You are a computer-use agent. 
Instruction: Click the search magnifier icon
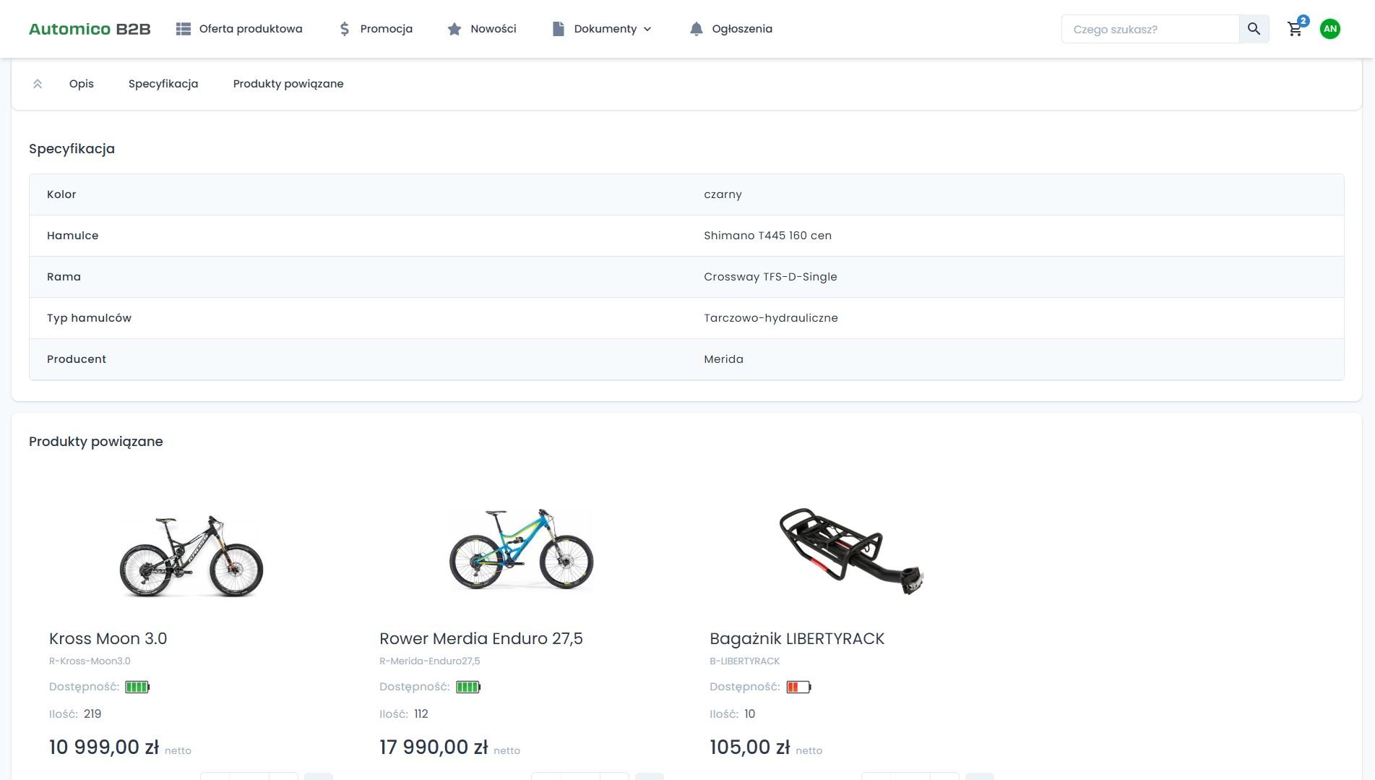pyautogui.click(x=1254, y=29)
